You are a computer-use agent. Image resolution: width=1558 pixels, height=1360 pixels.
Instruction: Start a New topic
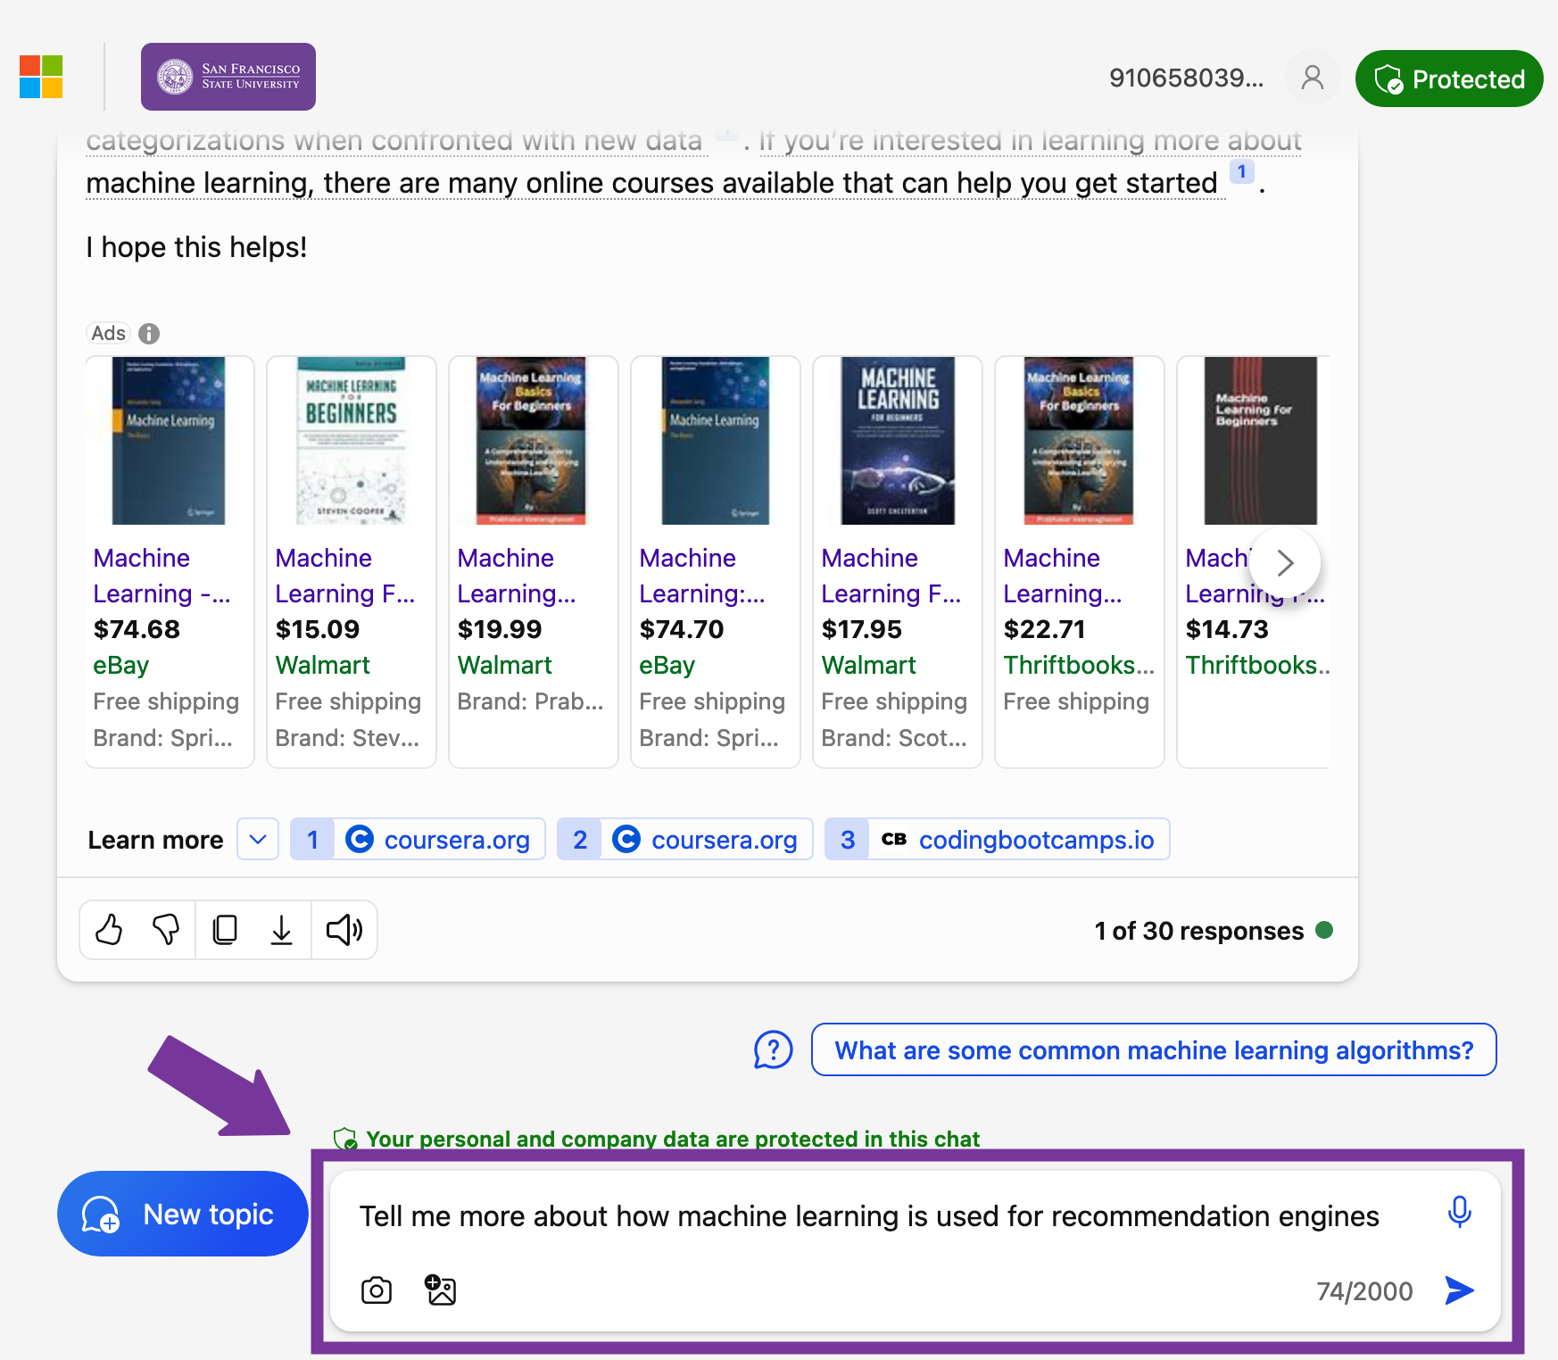point(182,1213)
